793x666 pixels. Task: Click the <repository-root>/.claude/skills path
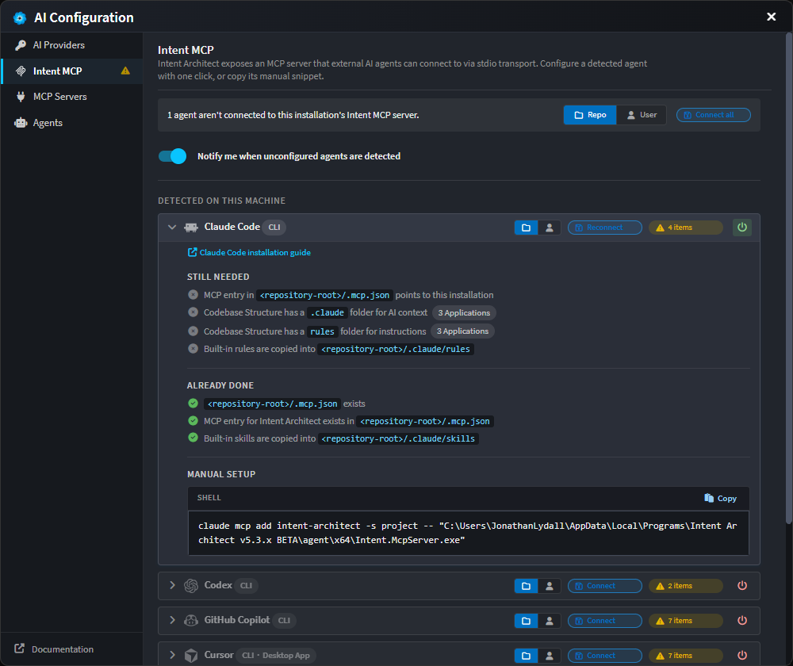click(398, 439)
